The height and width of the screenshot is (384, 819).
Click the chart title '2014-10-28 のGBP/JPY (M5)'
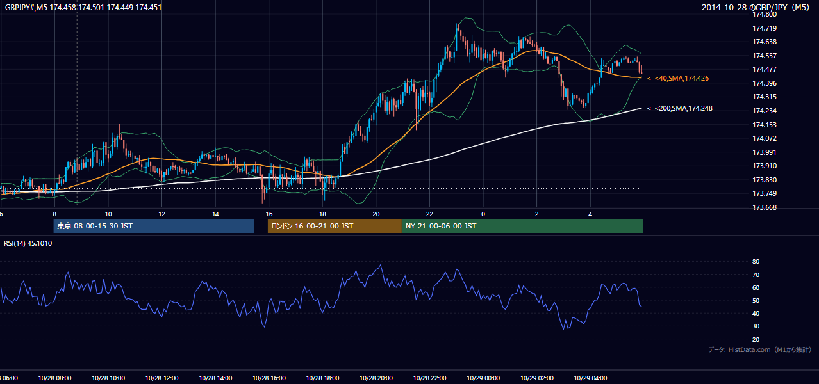point(757,8)
